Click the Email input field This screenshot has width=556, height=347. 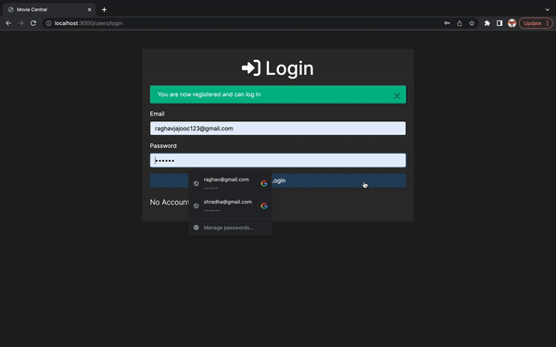coord(278,129)
